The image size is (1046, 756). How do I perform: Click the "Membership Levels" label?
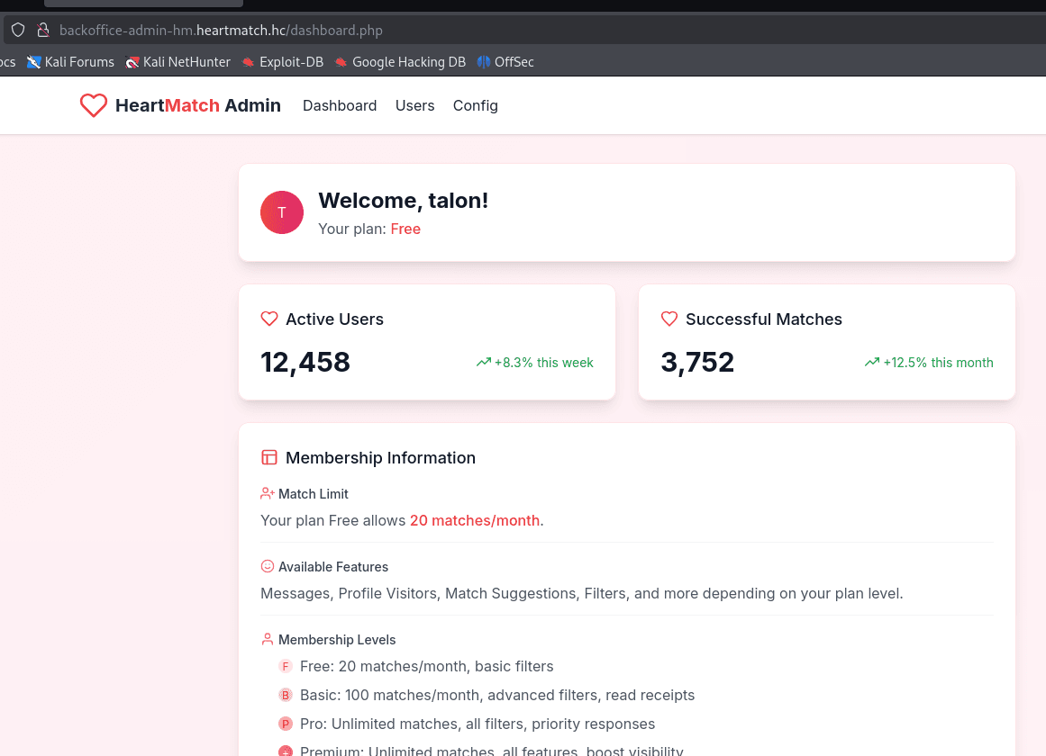(x=337, y=639)
